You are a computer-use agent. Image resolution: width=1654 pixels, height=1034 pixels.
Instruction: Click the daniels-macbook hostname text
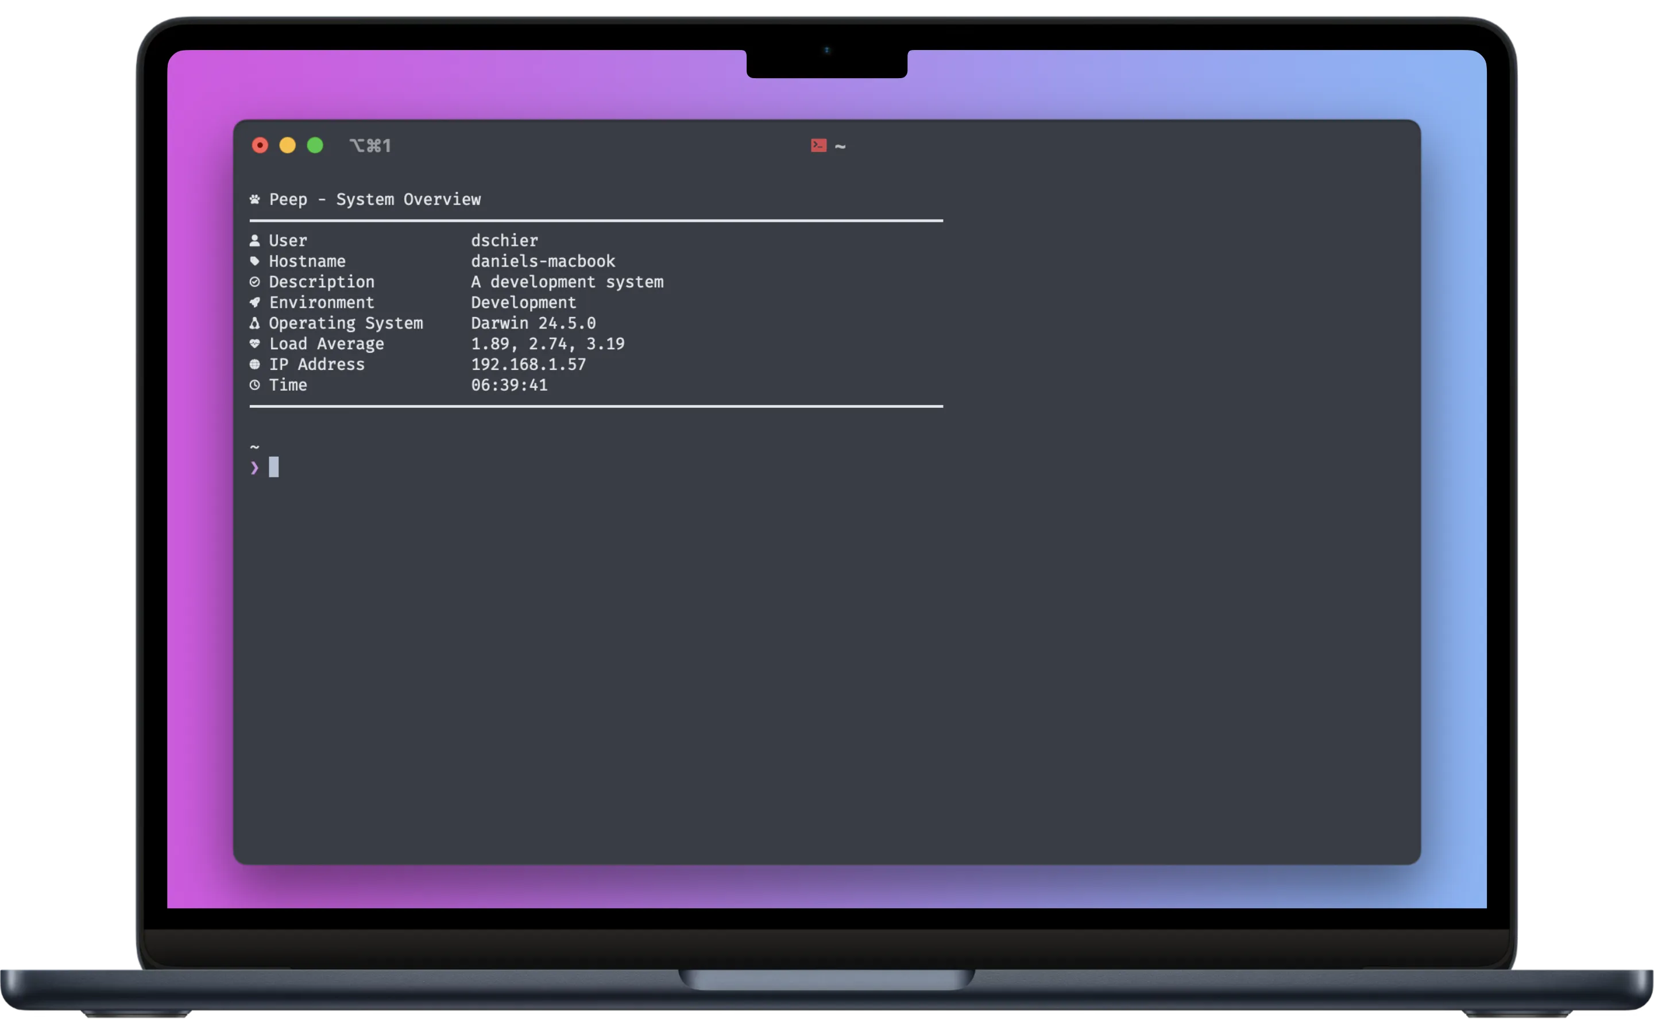[543, 261]
